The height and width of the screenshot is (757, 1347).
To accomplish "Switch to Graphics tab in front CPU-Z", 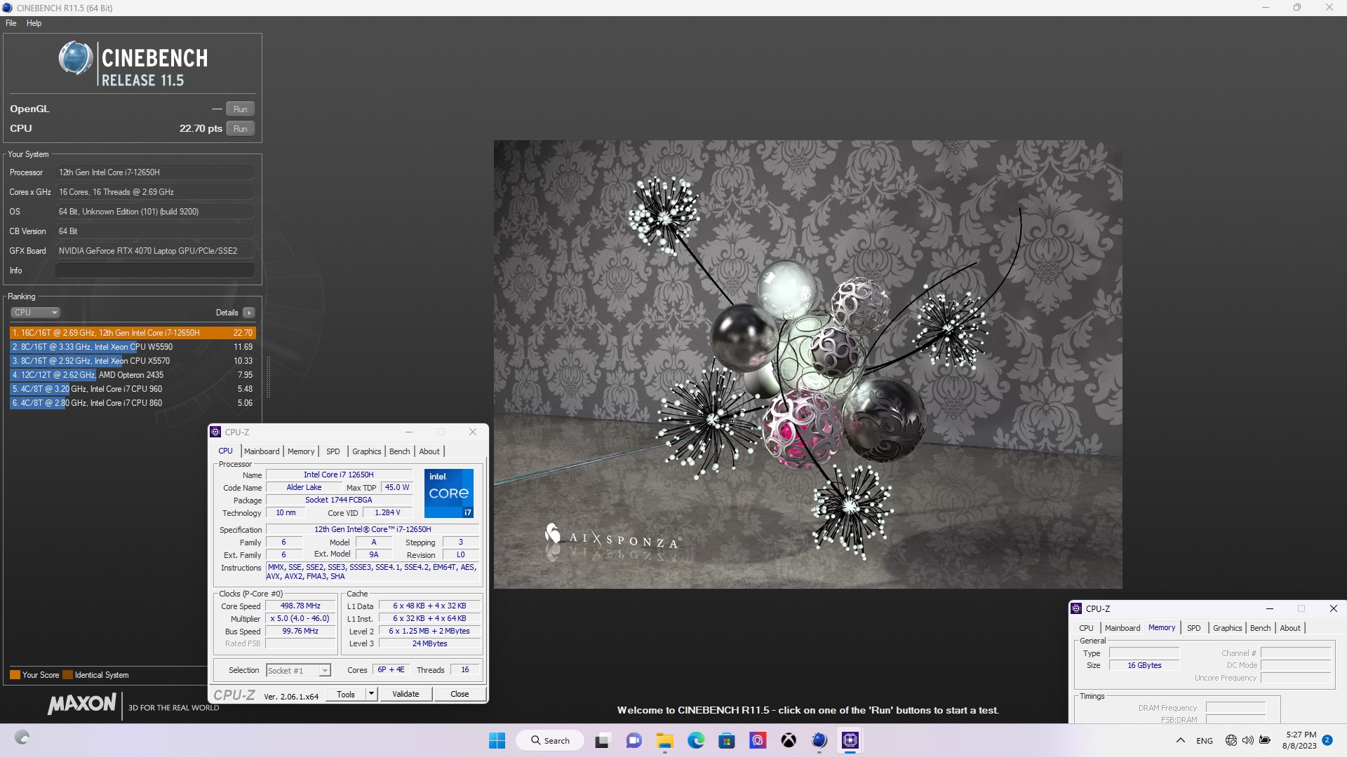I will 367,451.
